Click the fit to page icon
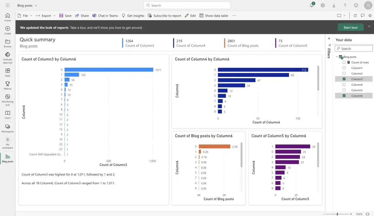This screenshot has height=216, width=374. pos(368,214)
